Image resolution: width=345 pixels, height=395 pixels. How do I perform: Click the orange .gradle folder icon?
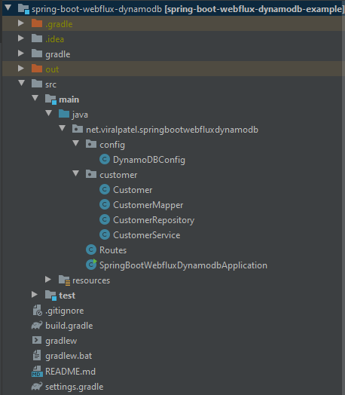(x=37, y=23)
